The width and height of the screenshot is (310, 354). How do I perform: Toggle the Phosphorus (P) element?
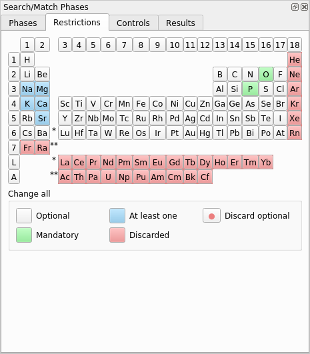(250, 89)
